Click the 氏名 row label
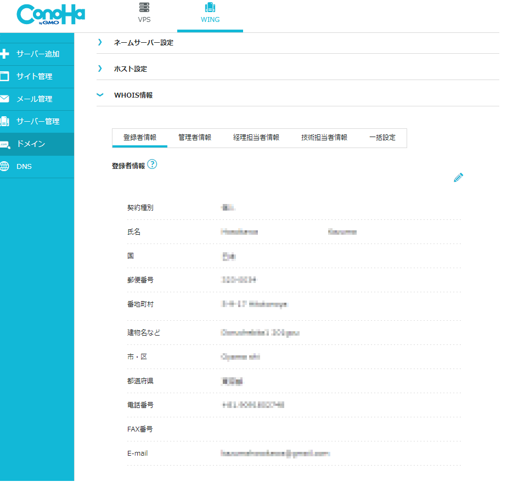507x493 pixels. coord(134,232)
